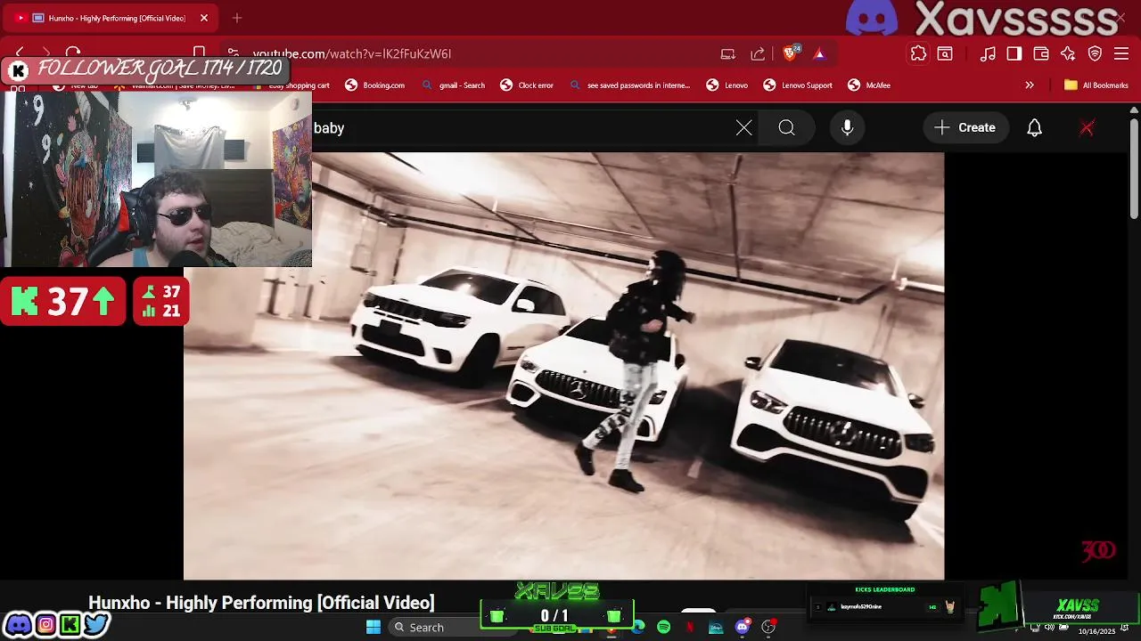Open Discord from the taskbar

click(x=743, y=628)
